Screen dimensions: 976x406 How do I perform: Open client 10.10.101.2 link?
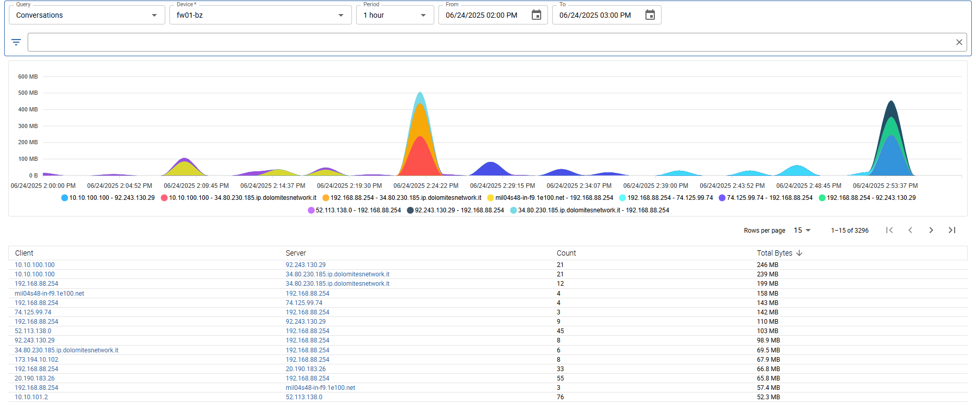[x=31, y=397]
